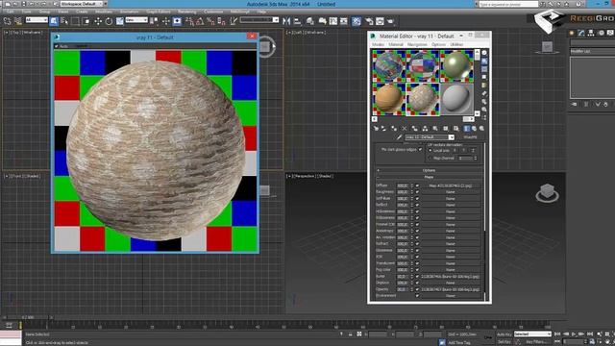The width and height of the screenshot is (615, 346).
Task: Click Show Shaded Material in Viewport icon
Action: pyautogui.click(x=456, y=128)
